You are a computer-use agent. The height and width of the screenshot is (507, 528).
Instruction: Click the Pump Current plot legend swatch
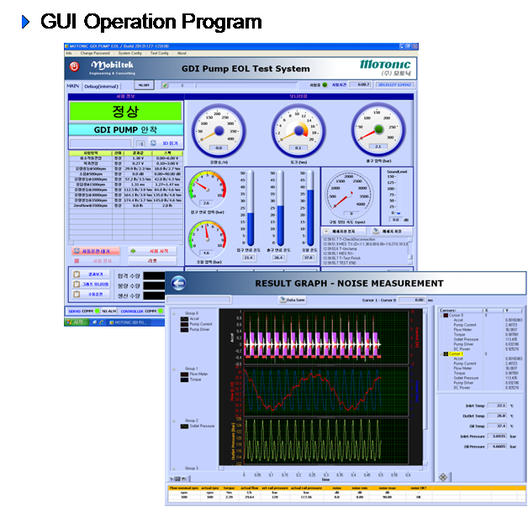coord(184,325)
